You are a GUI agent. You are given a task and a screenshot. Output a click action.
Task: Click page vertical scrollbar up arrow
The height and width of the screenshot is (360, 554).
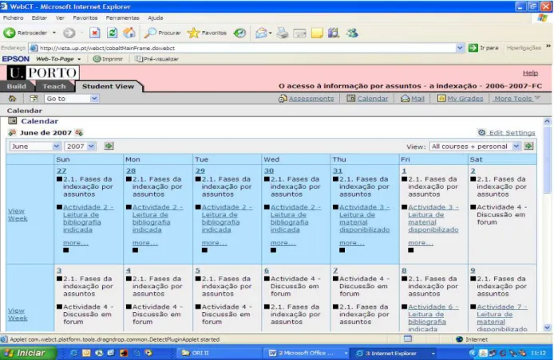548,122
